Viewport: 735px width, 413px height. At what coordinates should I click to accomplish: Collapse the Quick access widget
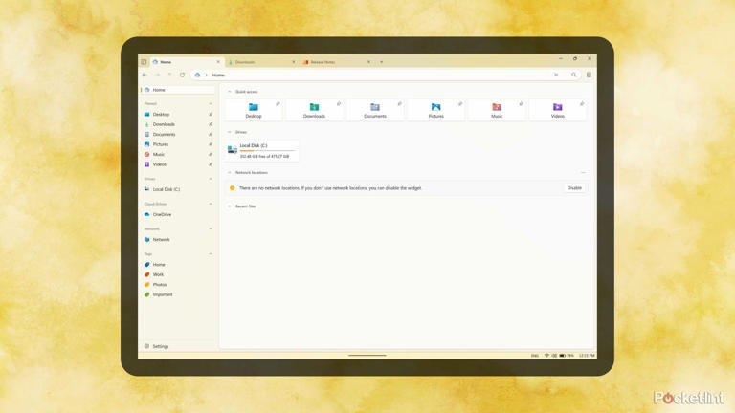[230, 92]
